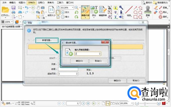The image size is (171, 107).
Task: Open the 文件 File menu
Action: 4,3
